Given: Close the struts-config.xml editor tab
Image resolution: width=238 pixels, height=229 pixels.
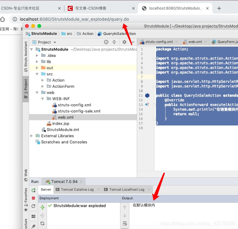Looking at the screenshot, I should coord(176,42).
